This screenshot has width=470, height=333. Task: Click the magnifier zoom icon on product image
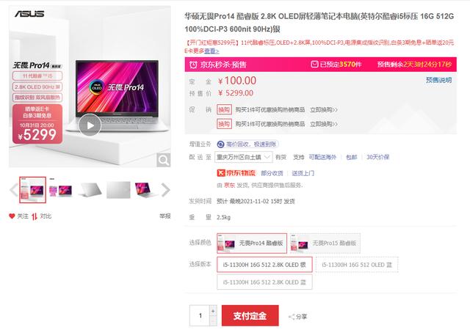point(163,160)
